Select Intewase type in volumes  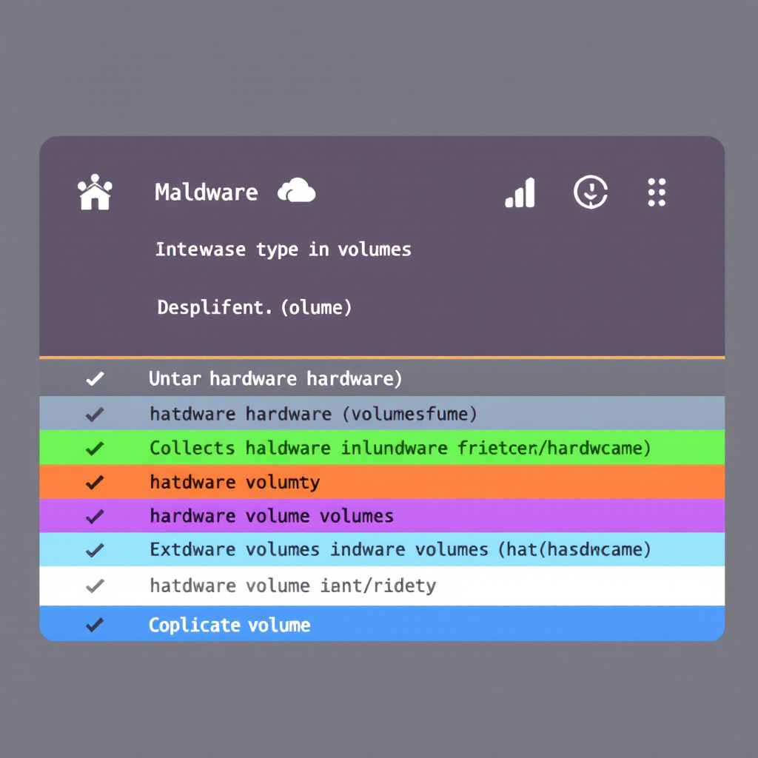(284, 249)
